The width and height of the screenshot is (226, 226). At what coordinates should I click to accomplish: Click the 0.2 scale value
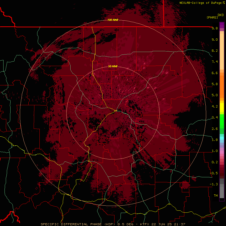point(215,162)
